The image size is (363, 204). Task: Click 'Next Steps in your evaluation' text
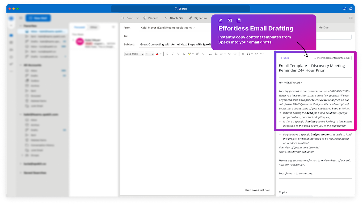[x=297, y=152]
